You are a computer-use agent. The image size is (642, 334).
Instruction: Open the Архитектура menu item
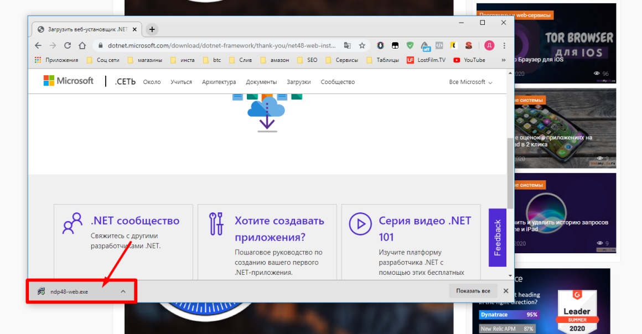(x=219, y=82)
